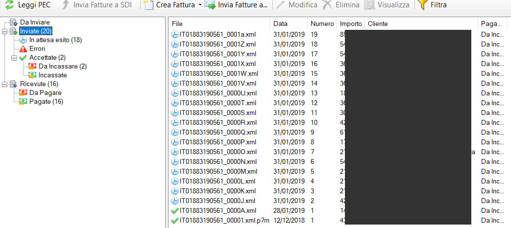
Task: Open the Crea Fattura dropdown arrow
Action: pyautogui.click(x=200, y=5)
